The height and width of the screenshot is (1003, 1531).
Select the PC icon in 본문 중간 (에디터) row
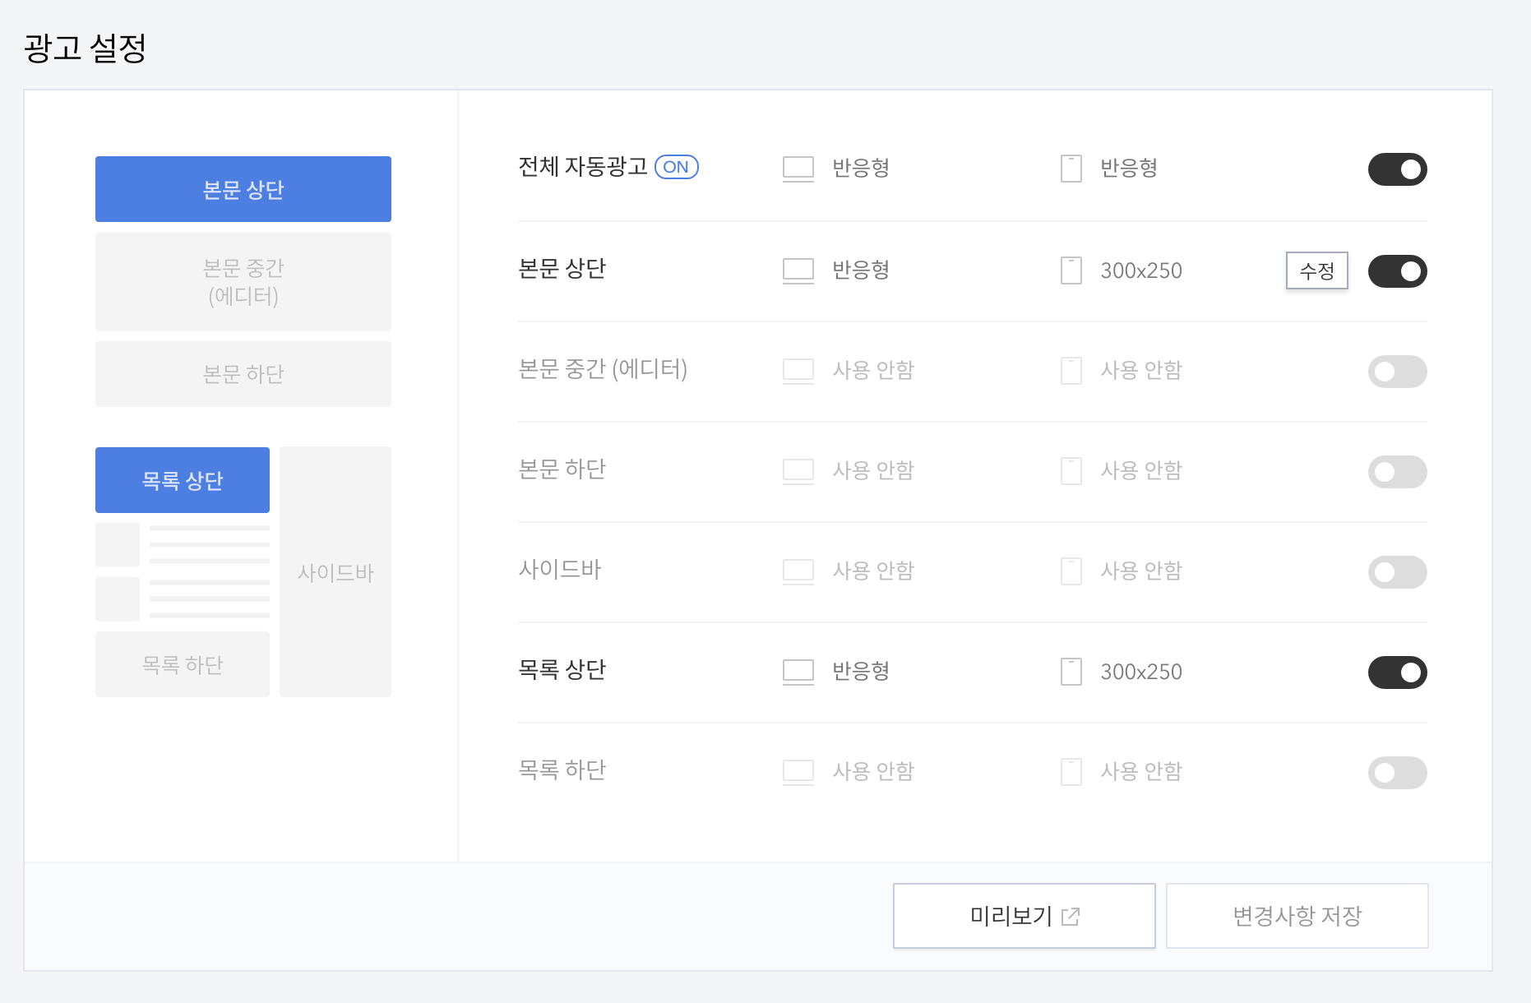(798, 370)
